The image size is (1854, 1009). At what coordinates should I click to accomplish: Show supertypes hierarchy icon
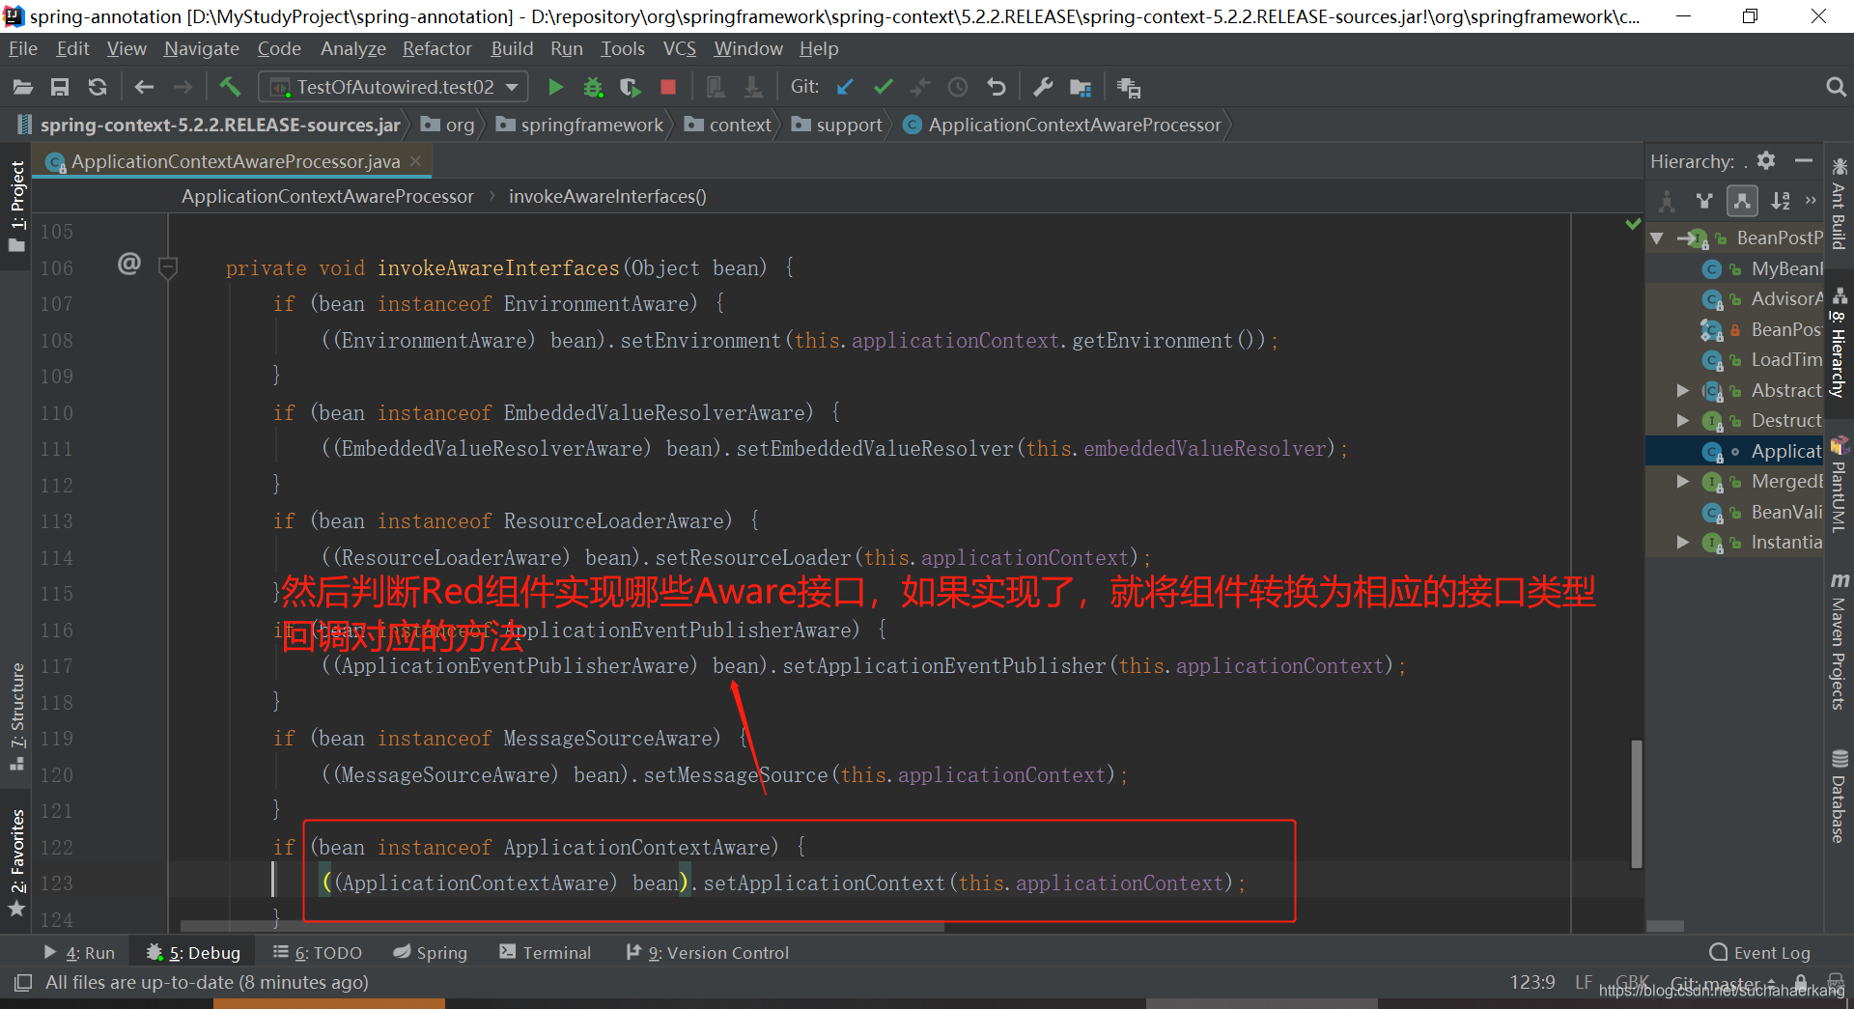tap(1704, 201)
